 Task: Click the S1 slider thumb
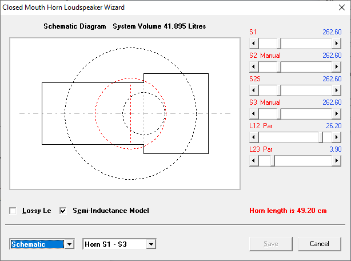pyautogui.click(x=279, y=43)
